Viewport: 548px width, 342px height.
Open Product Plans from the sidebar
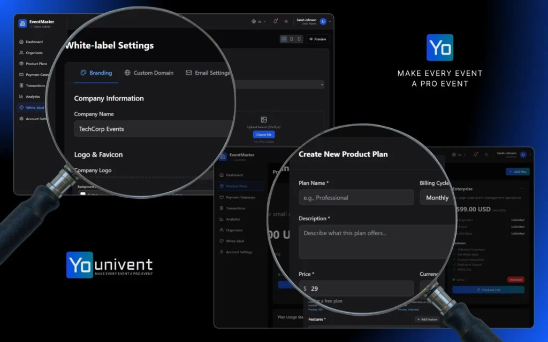pos(34,63)
